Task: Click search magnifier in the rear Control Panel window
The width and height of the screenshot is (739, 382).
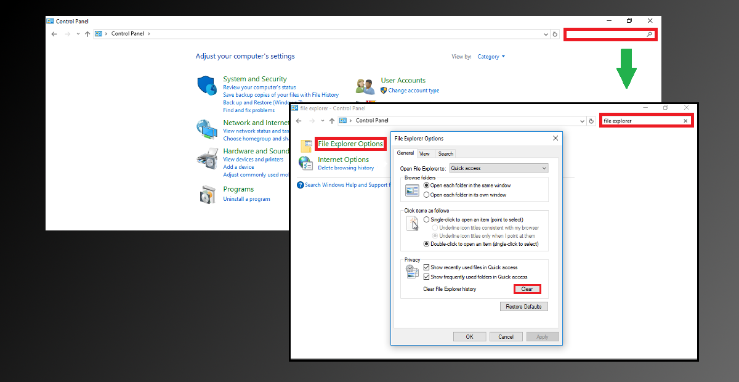Action: point(649,35)
